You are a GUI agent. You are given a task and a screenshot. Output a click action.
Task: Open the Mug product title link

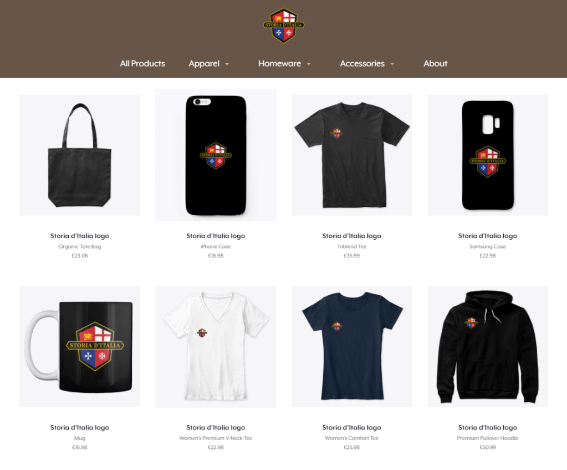80,427
